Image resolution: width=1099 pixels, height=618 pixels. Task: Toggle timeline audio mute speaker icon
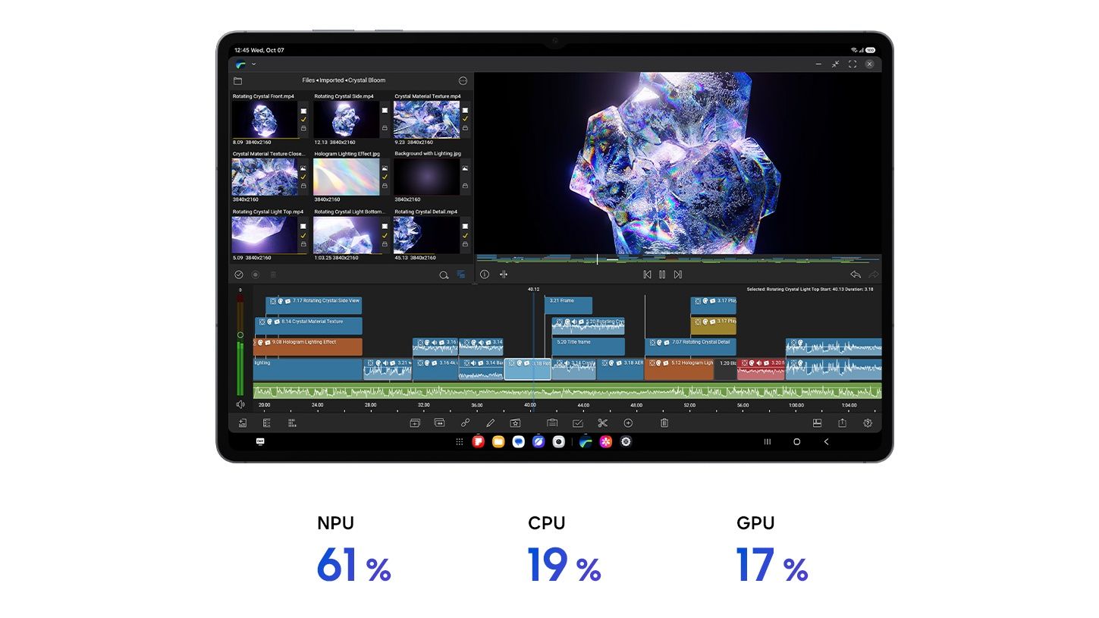[240, 405]
